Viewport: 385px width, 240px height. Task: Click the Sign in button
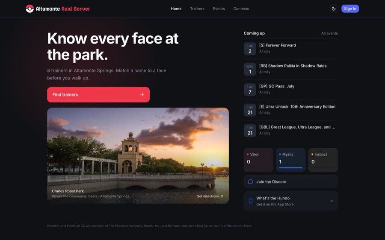[x=350, y=9]
